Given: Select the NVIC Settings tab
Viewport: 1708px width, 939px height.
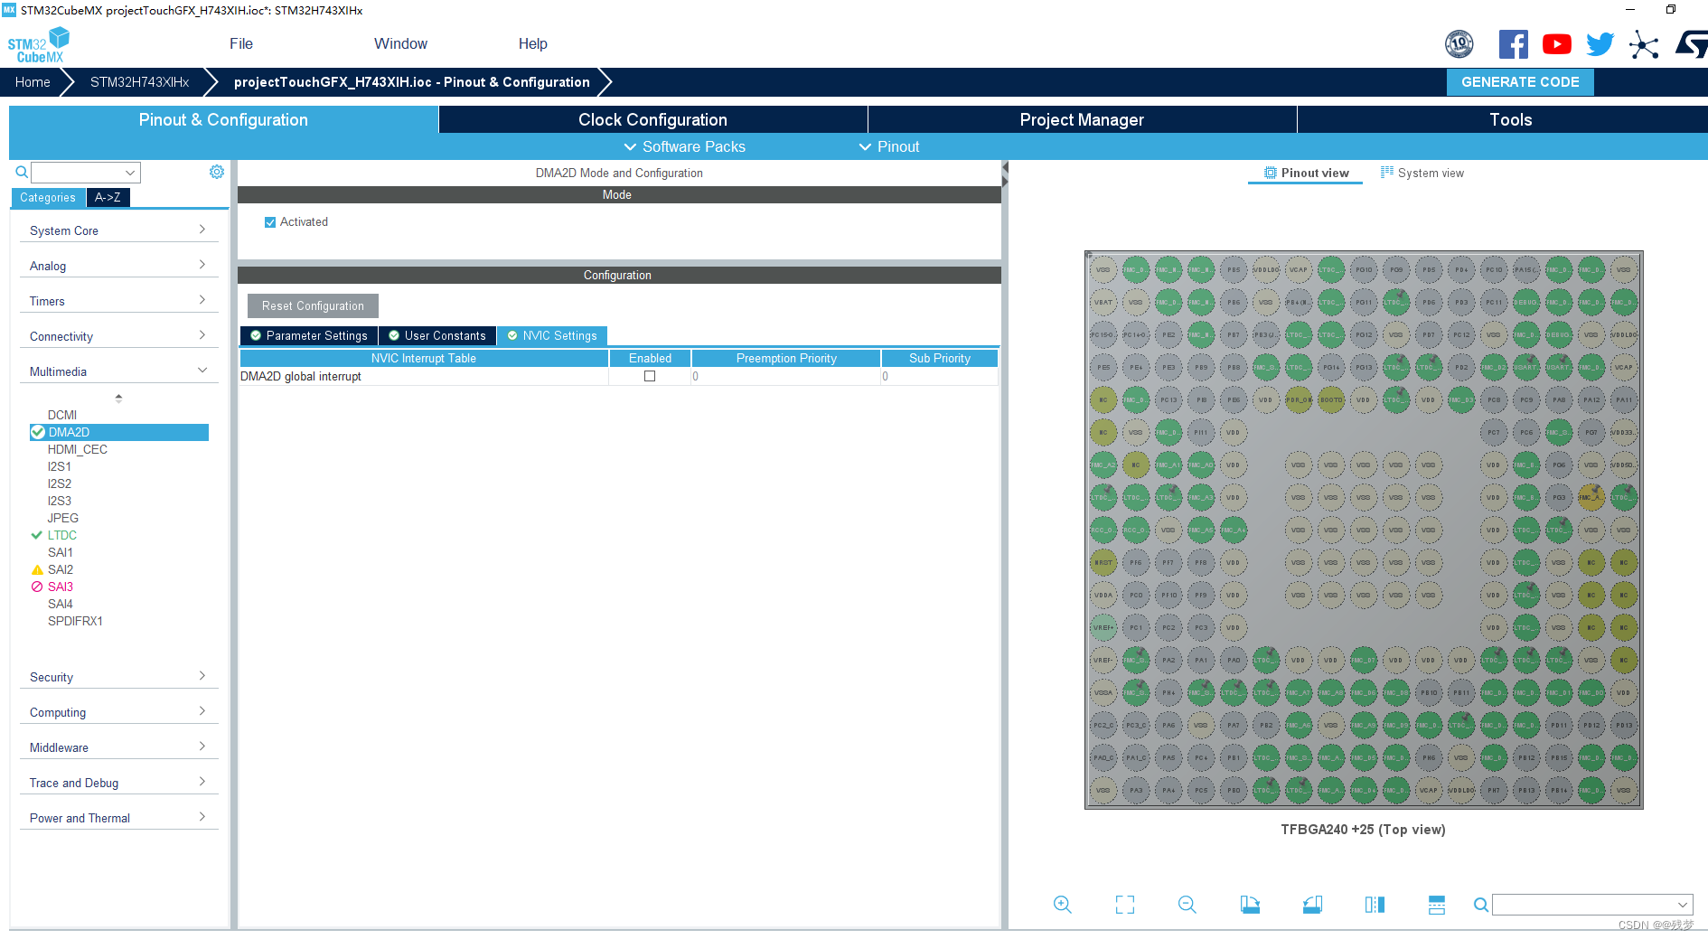Looking at the screenshot, I should click(x=552, y=335).
